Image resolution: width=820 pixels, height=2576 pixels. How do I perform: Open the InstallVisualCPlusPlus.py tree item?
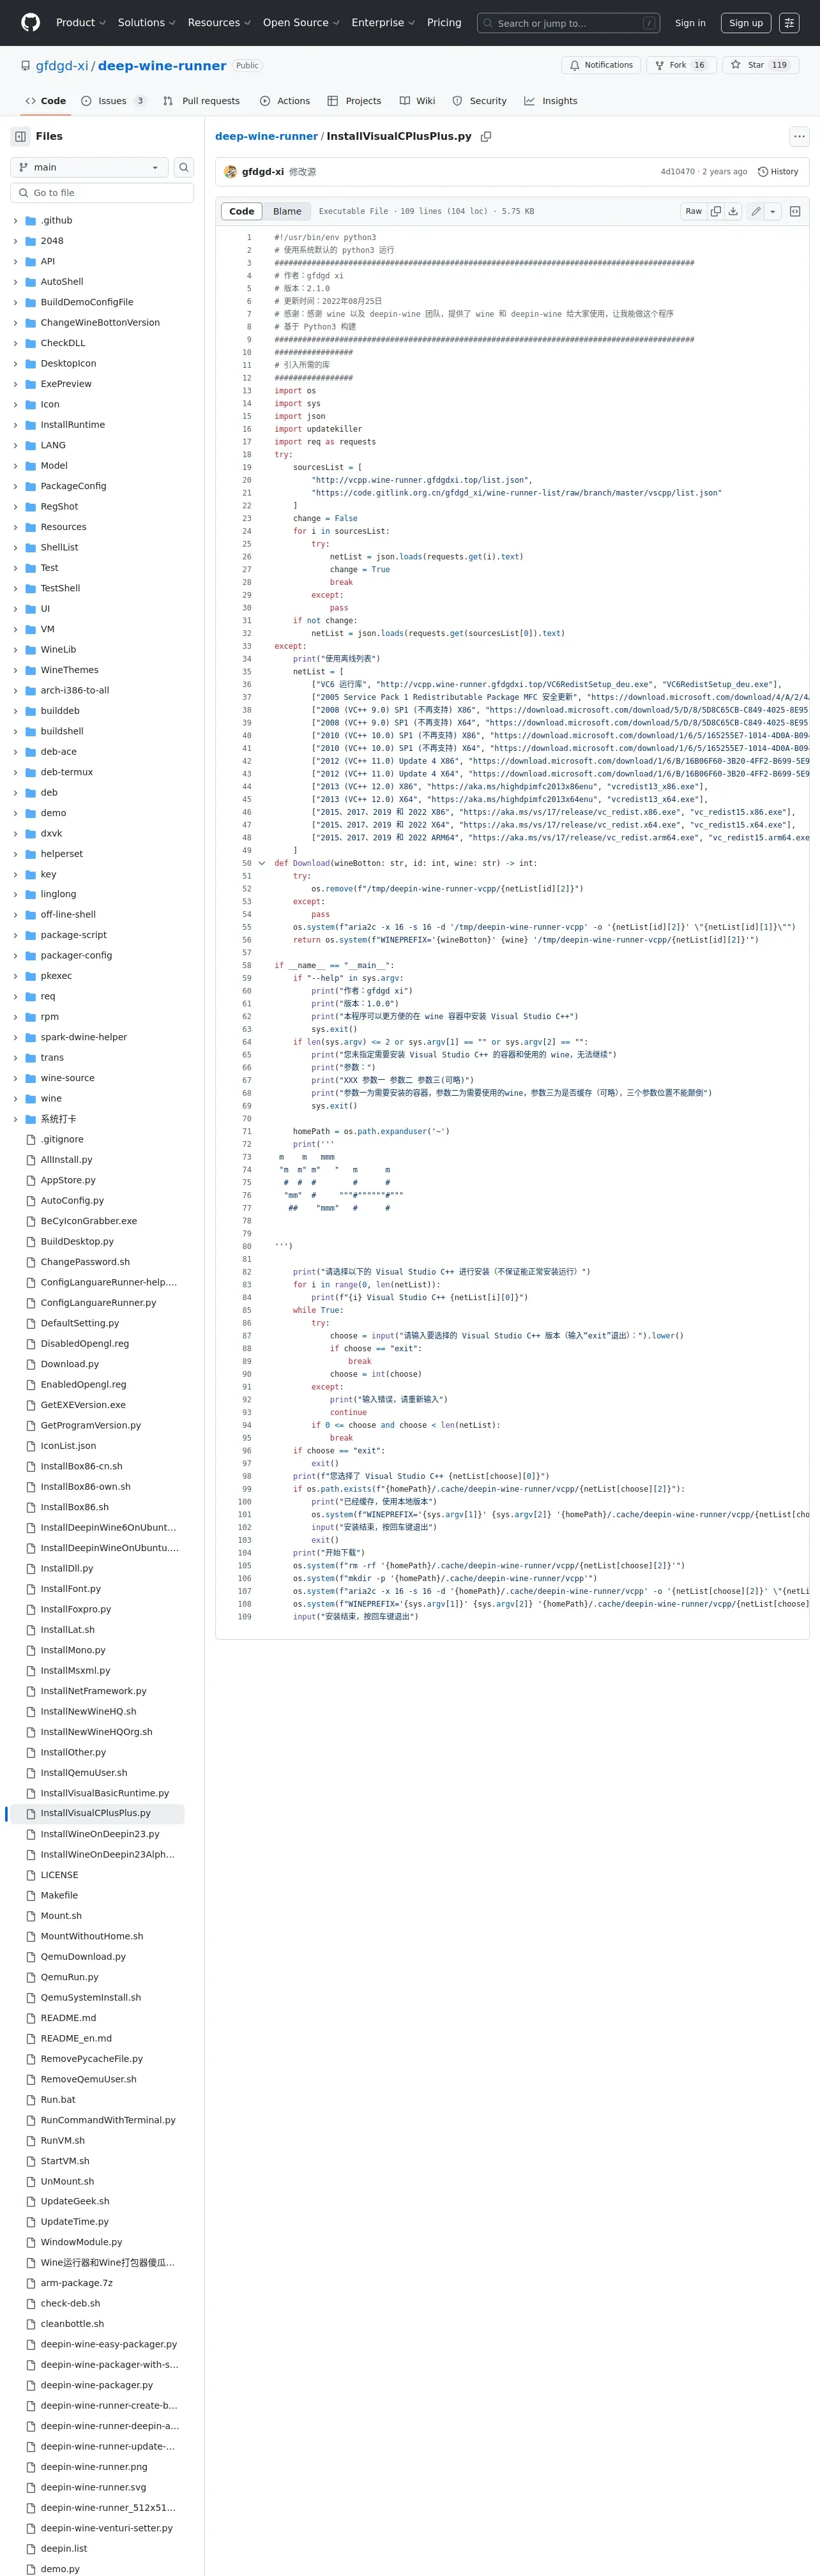96,1813
